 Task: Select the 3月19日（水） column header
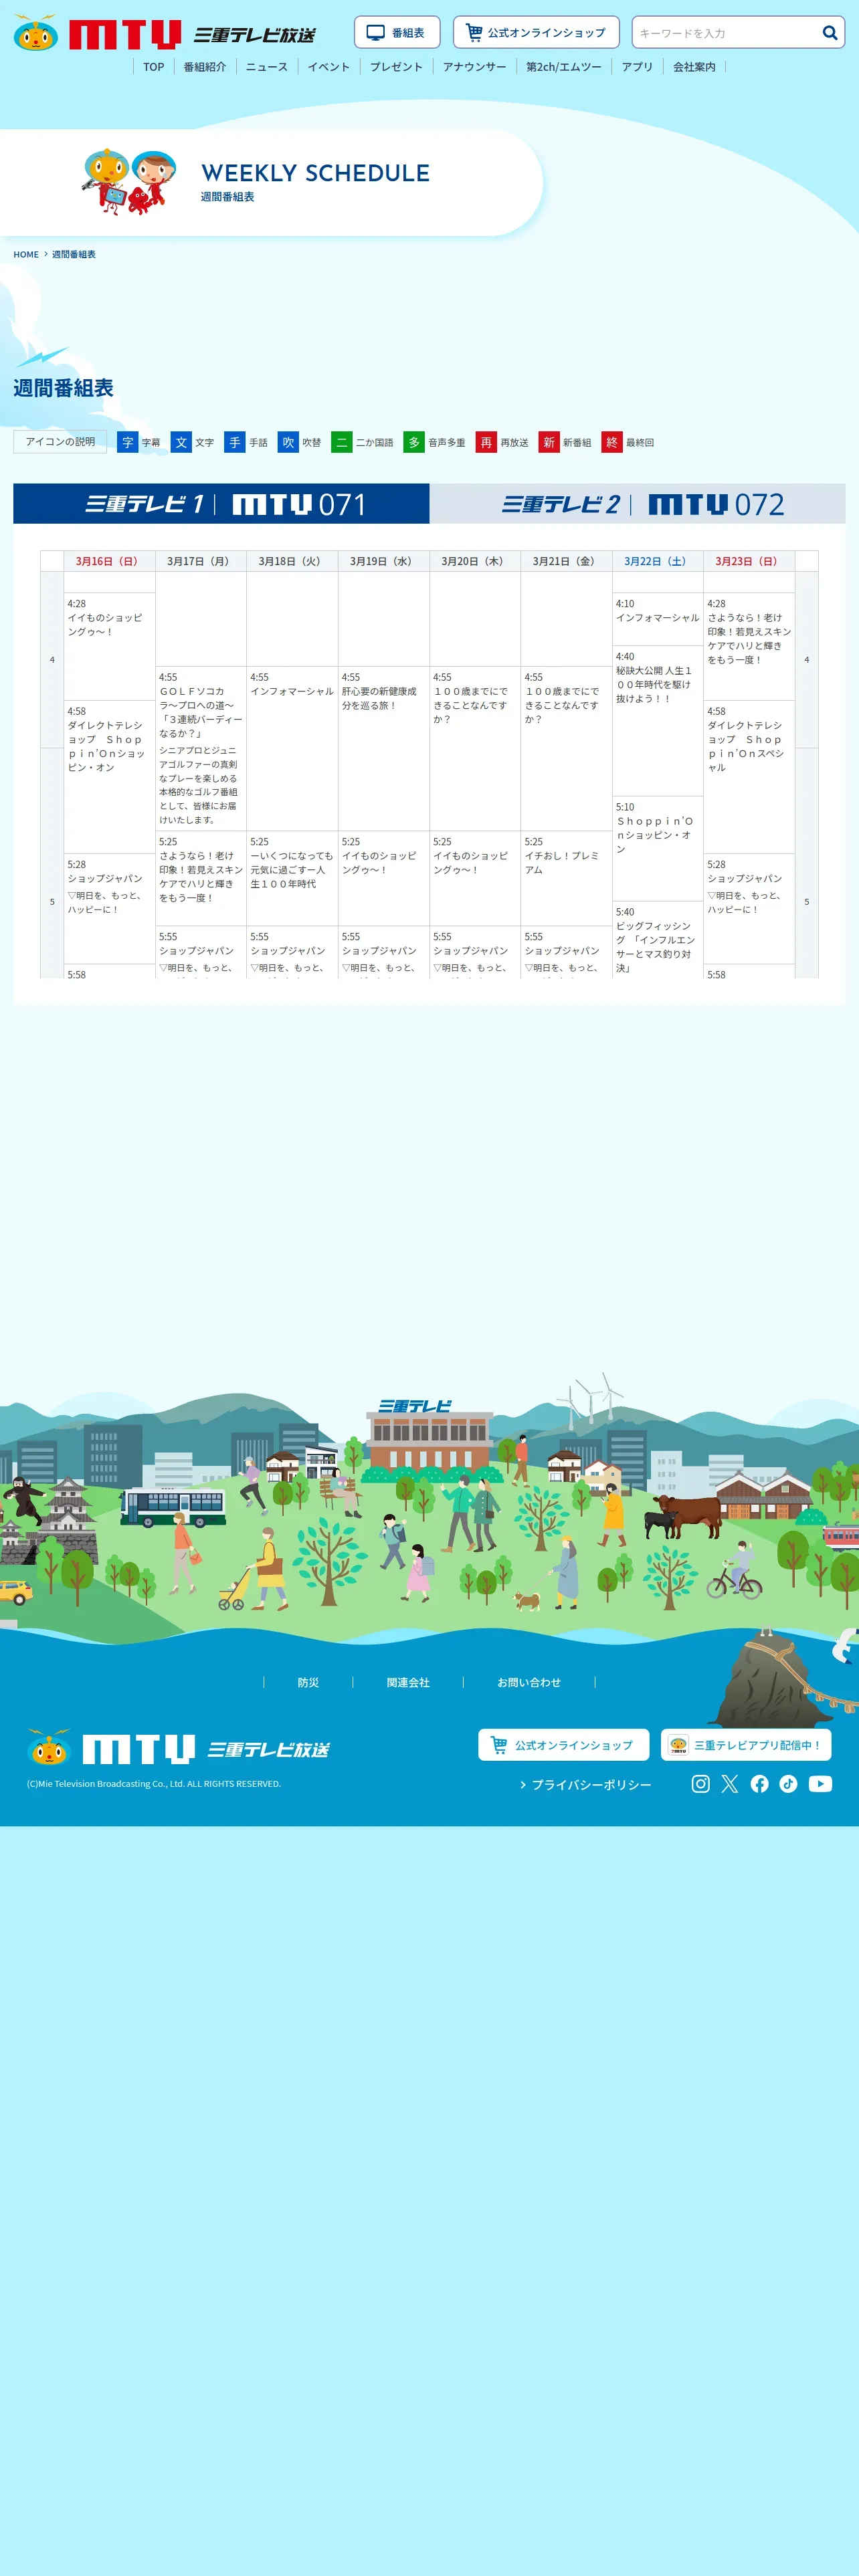pyautogui.click(x=384, y=561)
